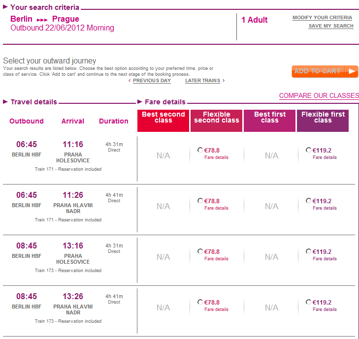This screenshot has height=339, width=359.
Task: Choose €119.2 fare arriving 13:16 at Holesovice
Action: pos(308,251)
